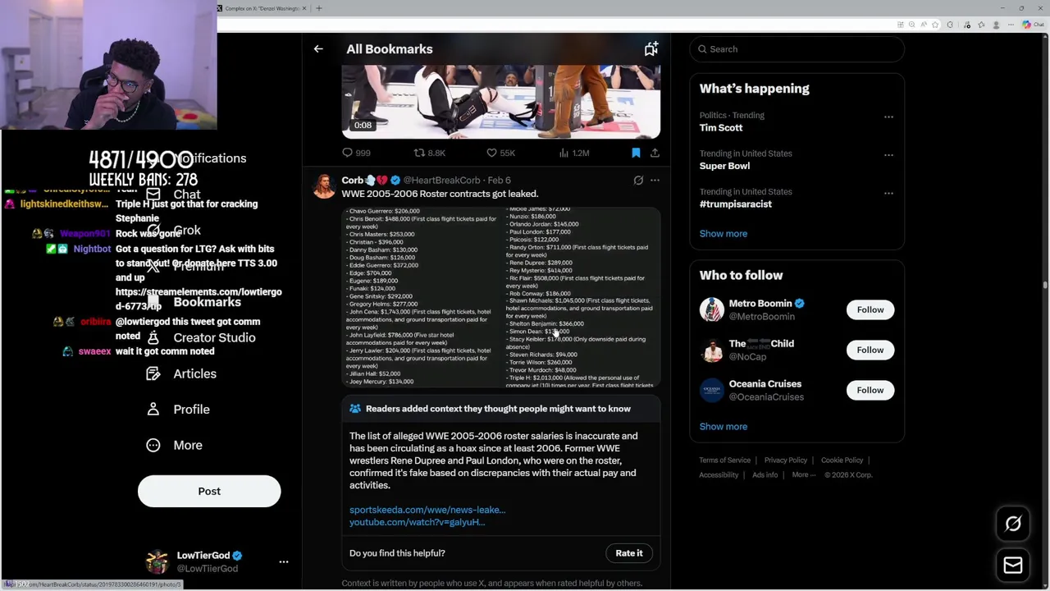Open the floating Grok button
Screen dimensions: 1050x591
click(x=1013, y=524)
